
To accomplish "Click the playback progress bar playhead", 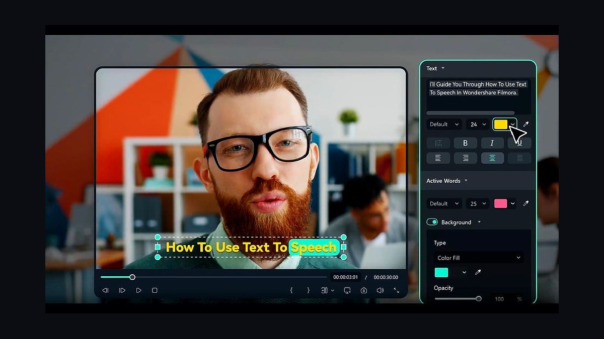I will click(x=132, y=277).
